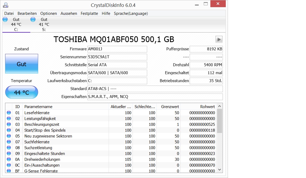
Task: Click the Grenzwert column header
Action: pos(169,106)
